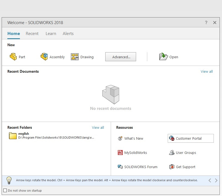This screenshot has height=196, width=222.
Task: Select the Open label
Action: tap(174, 57)
